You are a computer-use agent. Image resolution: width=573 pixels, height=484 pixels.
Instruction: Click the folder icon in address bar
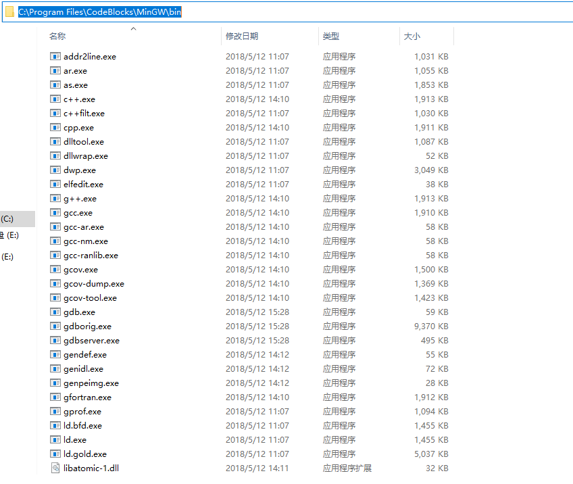(10, 12)
